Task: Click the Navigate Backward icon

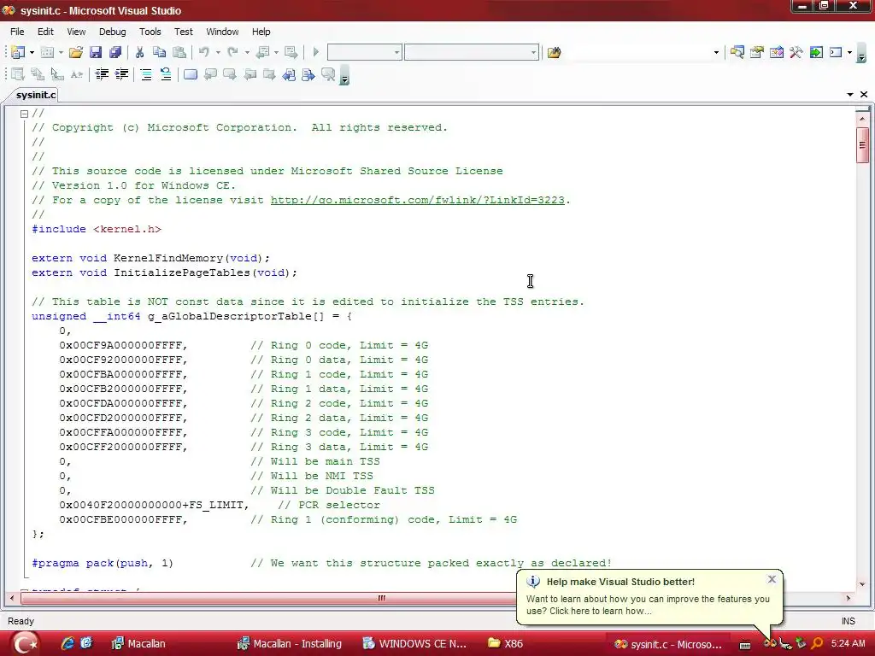Action: point(263,52)
